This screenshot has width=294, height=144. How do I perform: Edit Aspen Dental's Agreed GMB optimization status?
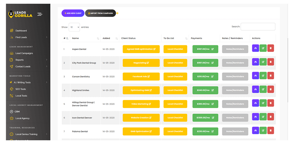click(141, 49)
